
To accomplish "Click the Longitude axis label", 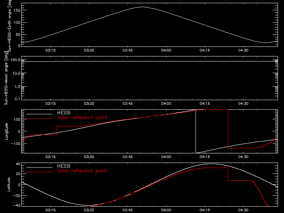I will point(6,131).
